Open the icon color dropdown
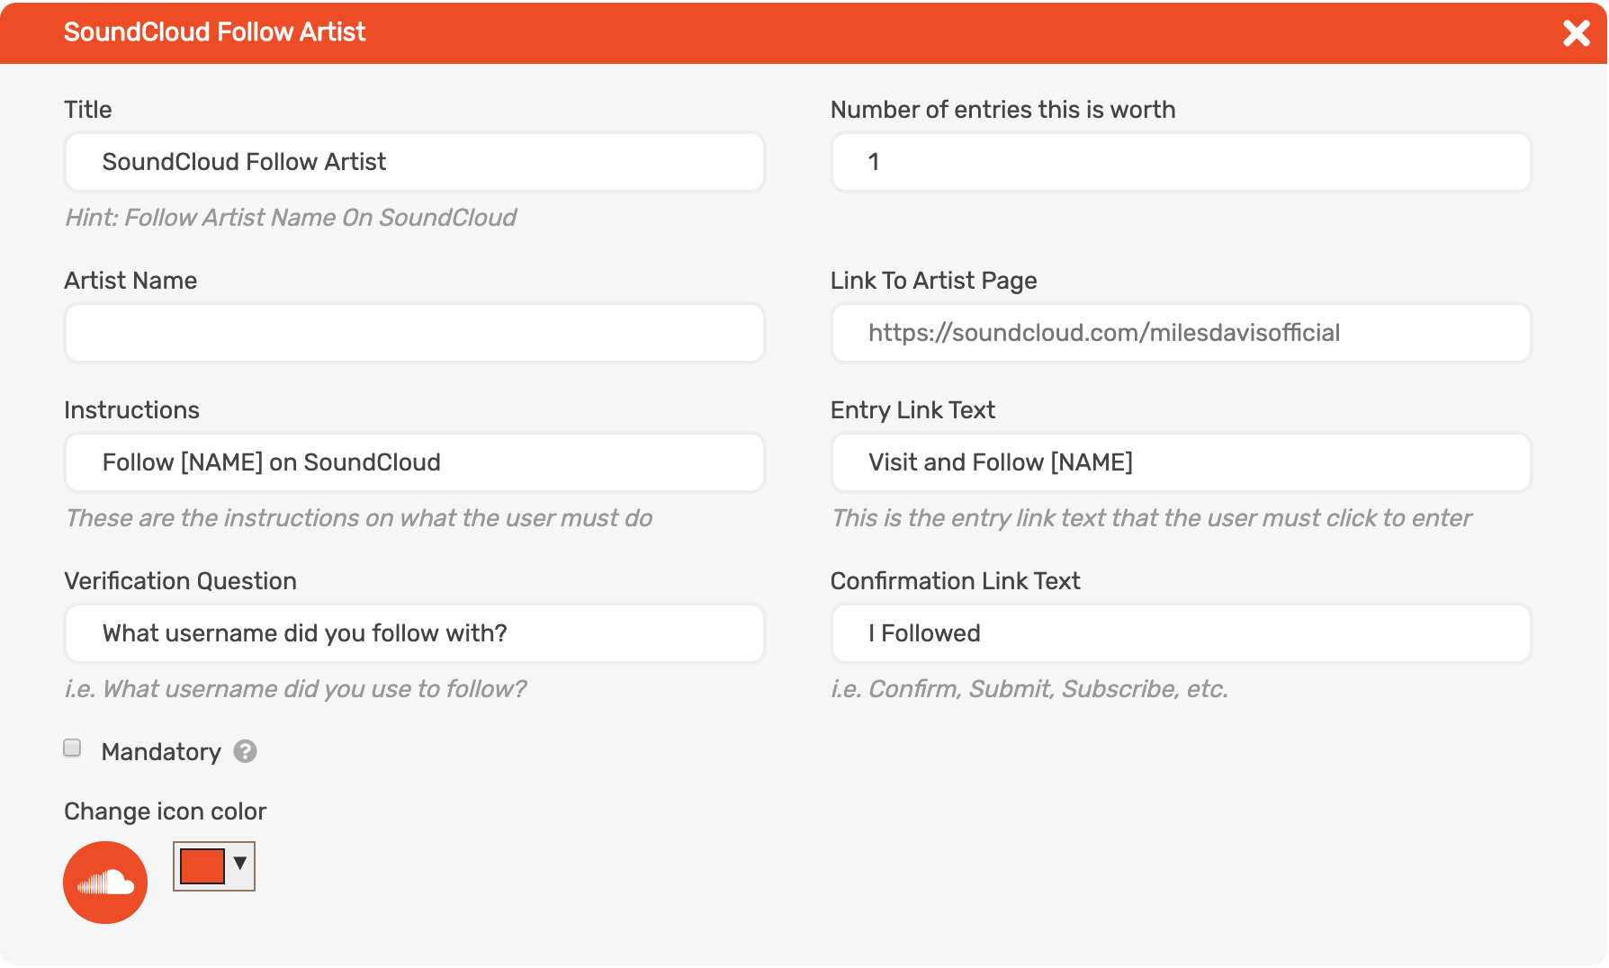This screenshot has width=1609, height=968. coord(238,865)
